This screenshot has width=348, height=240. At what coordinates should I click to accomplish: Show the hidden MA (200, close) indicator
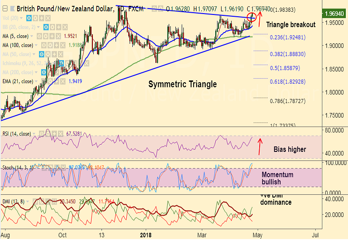(44, 72)
